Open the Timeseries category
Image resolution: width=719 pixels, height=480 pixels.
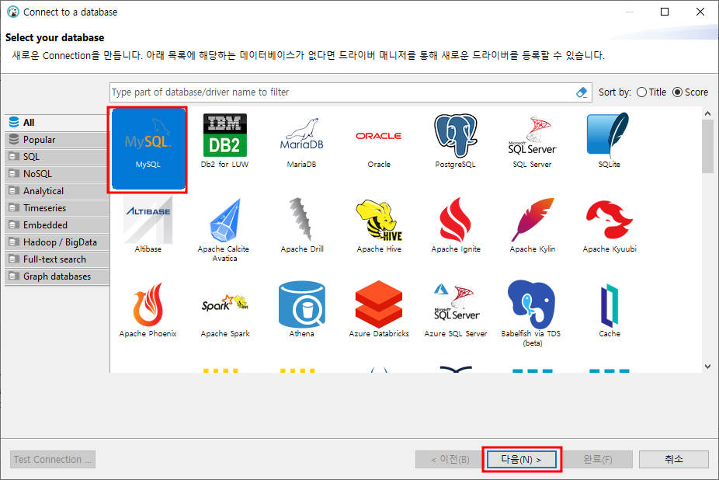pyautogui.click(x=57, y=208)
